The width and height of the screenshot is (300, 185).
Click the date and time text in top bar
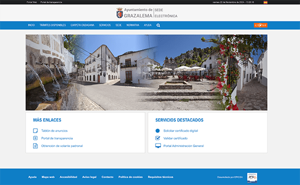[x=233, y=2]
